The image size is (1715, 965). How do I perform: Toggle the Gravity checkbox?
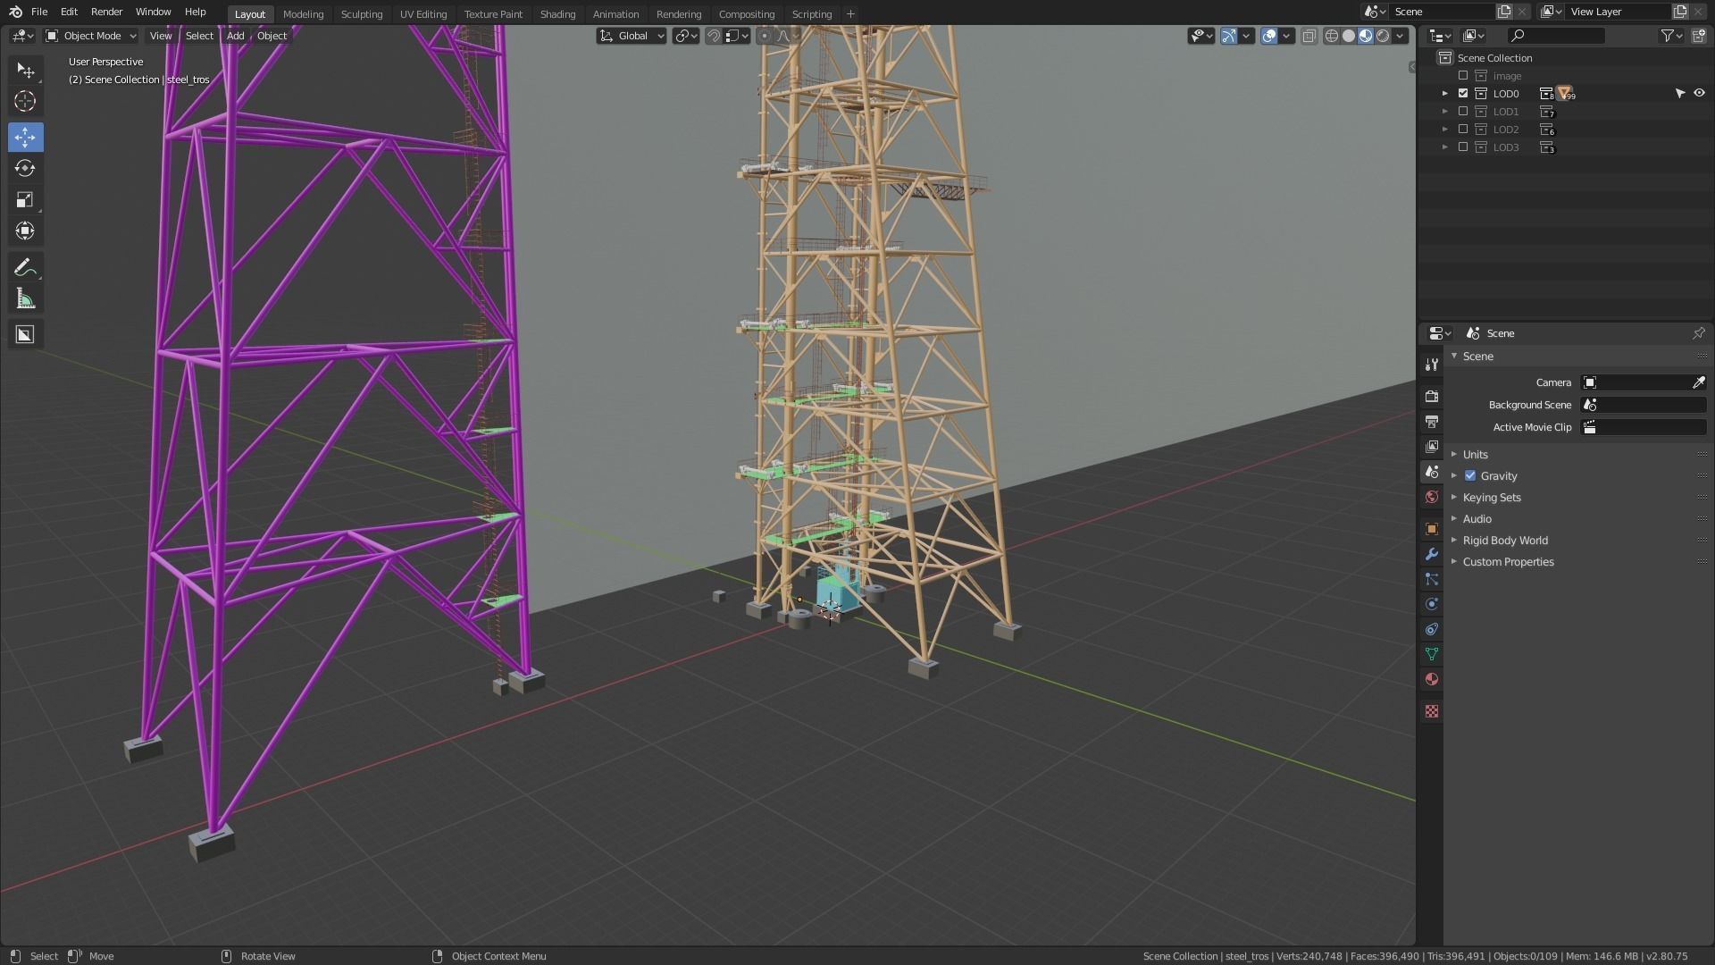[x=1470, y=476]
